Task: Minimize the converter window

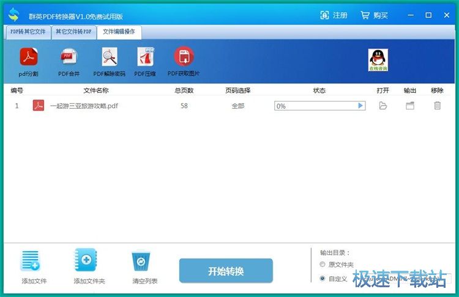Action: point(411,15)
